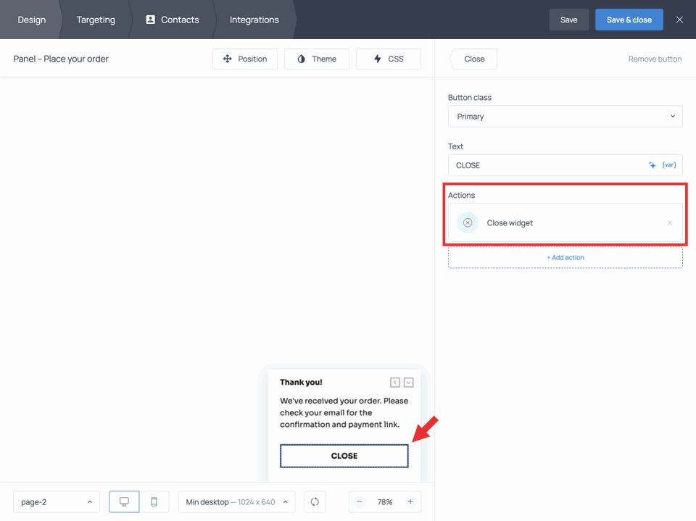Open the Contacts tab
The width and height of the screenshot is (696, 521).
[172, 20]
